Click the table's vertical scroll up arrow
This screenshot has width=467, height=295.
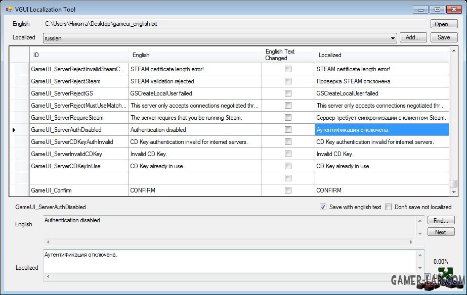(454, 51)
